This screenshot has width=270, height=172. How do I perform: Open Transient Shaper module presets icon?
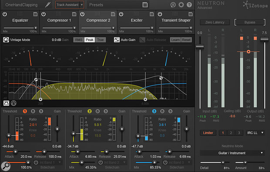191,14
